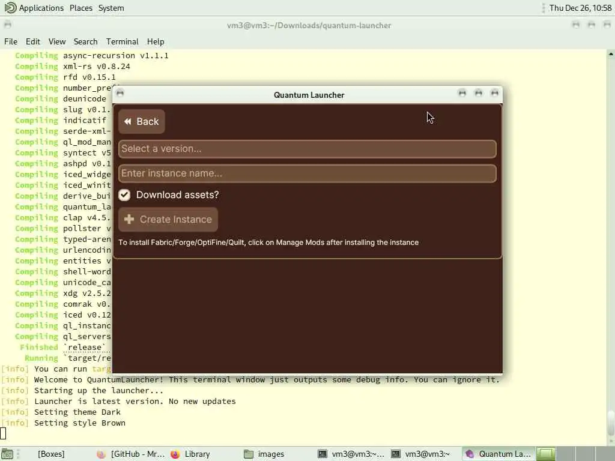The width and height of the screenshot is (615, 461).
Task: Maximize the Quantum Launcher window
Action: point(479,93)
